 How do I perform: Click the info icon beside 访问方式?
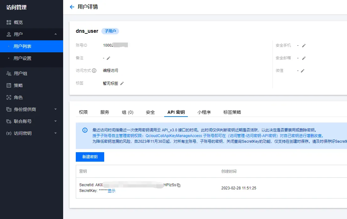coord(94,71)
